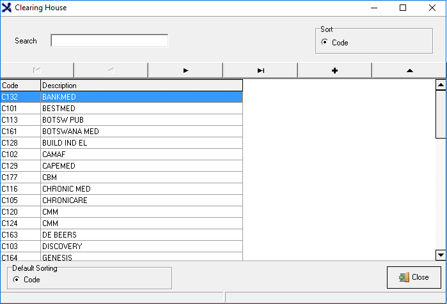Click code cell C161
The width and height of the screenshot is (447, 304).
[20, 131]
